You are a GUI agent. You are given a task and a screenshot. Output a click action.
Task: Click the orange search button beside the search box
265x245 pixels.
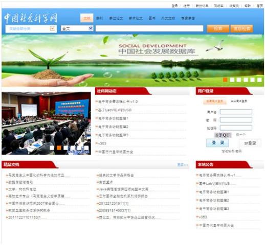point(218,29)
